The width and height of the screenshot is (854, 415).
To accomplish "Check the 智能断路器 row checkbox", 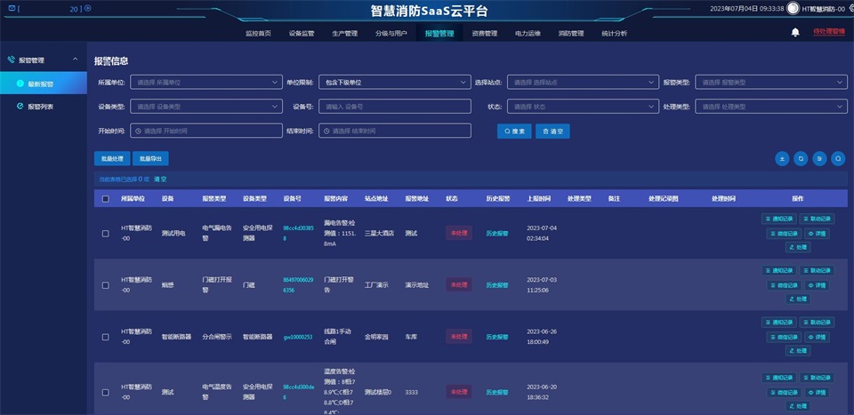I will 106,337.
